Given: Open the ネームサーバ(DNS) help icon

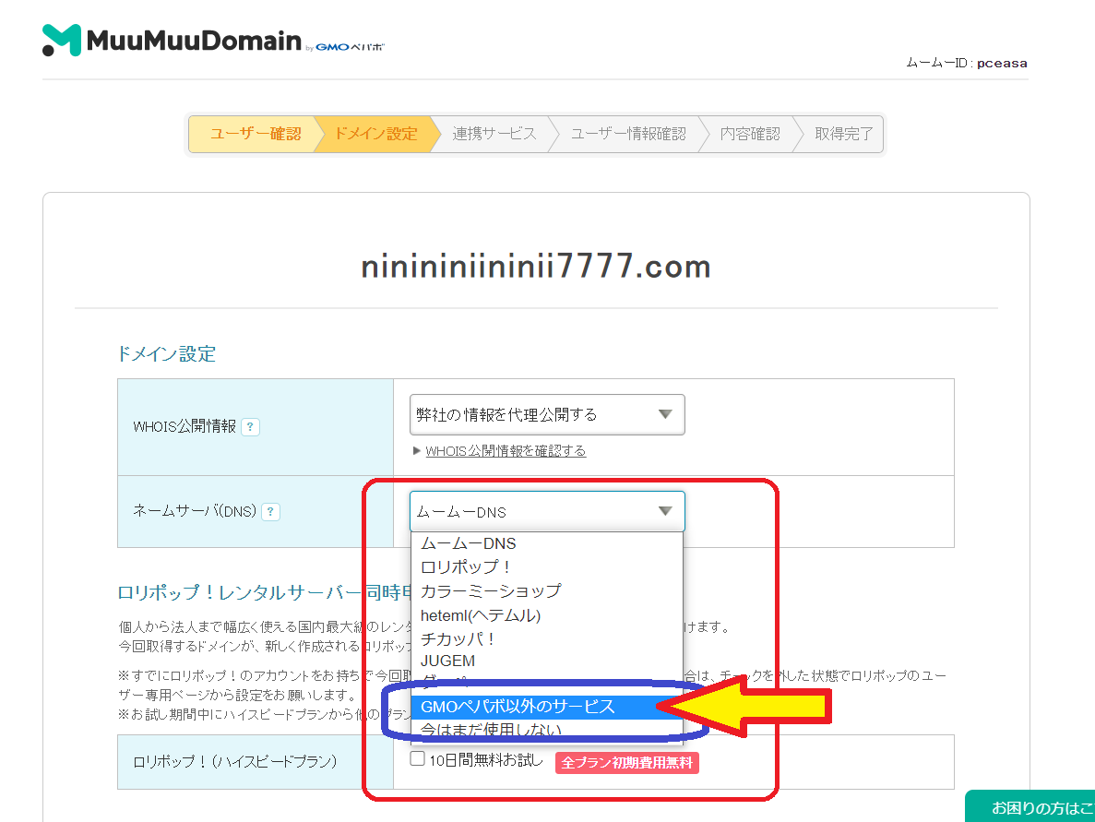Looking at the screenshot, I should (x=269, y=511).
